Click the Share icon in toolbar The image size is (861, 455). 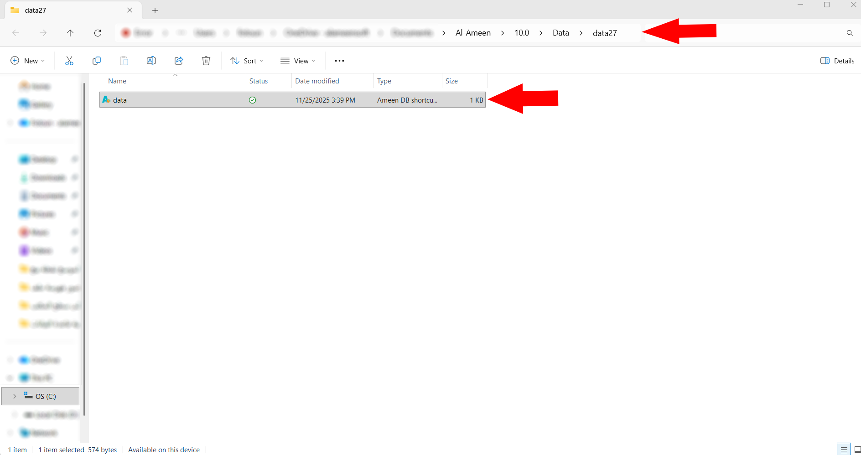pyautogui.click(x=179, y=61)
